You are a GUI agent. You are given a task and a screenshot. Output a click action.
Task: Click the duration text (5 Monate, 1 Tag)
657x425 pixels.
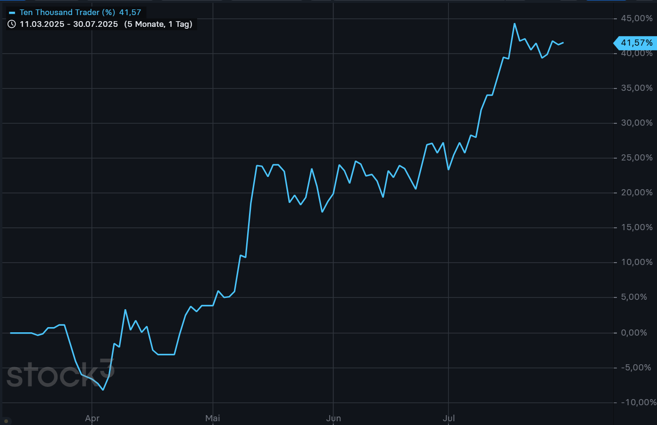(x=158, y=24)
